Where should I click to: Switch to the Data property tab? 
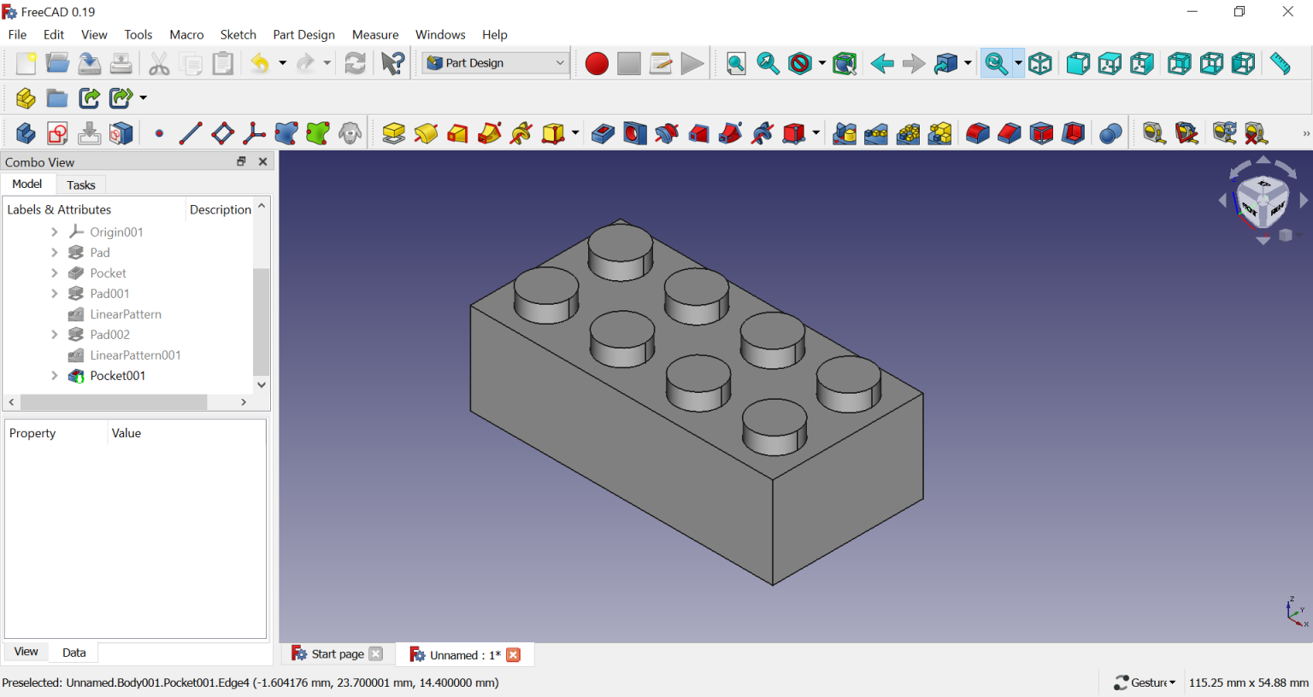pos(74,653)
